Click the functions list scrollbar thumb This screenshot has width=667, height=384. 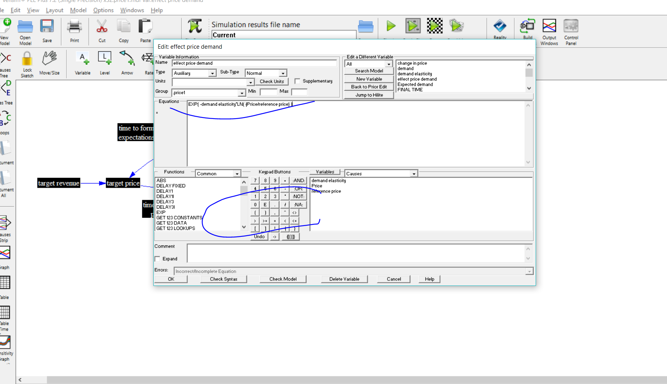(x=244, y=190)
